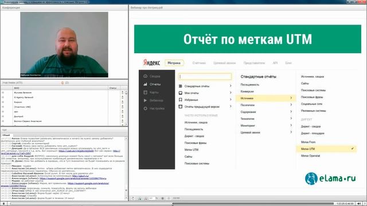The width and height of the screenshot is (367, 206).
Task: Focus the report search input field
Action: (x=205, y=77)
